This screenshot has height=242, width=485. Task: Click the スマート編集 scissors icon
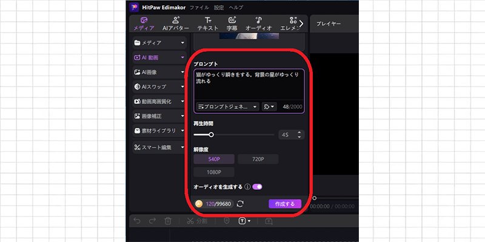point(137,148)
